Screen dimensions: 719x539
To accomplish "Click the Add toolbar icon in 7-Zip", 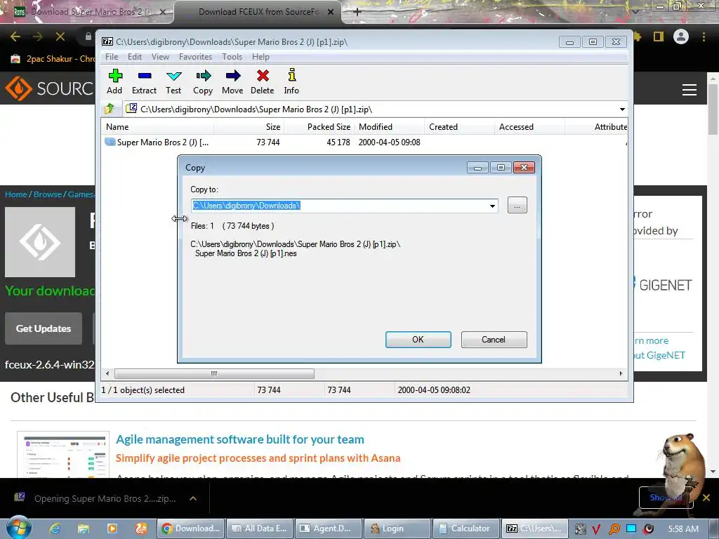I will point(114,81).
